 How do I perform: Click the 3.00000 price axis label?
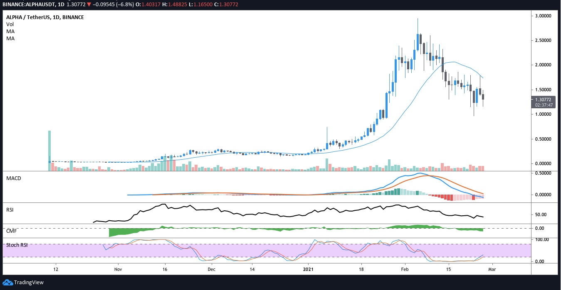pyautogui.click(x=542, y=16)
